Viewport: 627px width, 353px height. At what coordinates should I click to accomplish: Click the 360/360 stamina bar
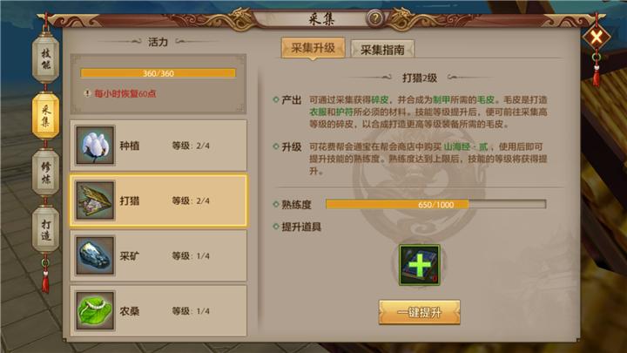[x=158, y=73]
